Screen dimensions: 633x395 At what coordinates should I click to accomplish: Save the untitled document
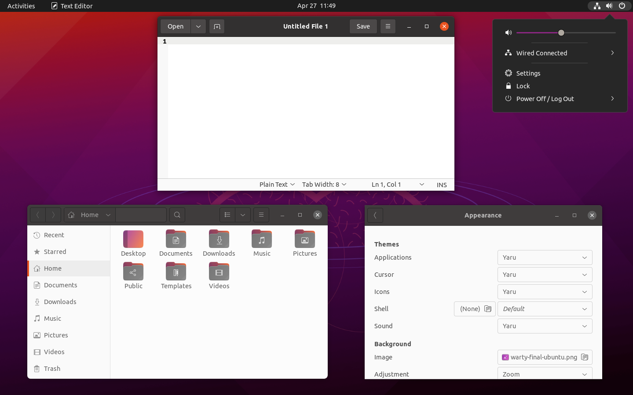click(363, 26)
